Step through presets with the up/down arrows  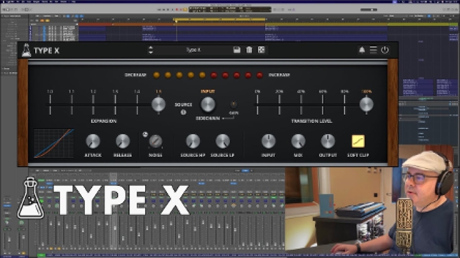point(151,50)
